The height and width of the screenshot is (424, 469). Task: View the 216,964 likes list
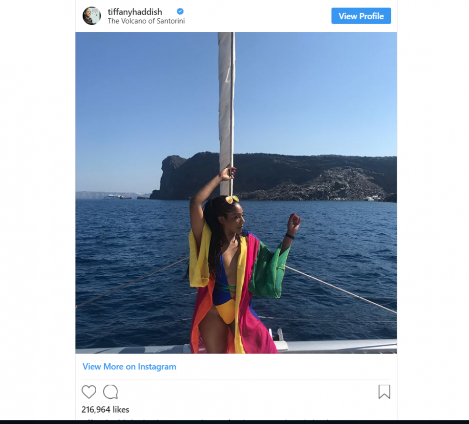pos(106,410)
